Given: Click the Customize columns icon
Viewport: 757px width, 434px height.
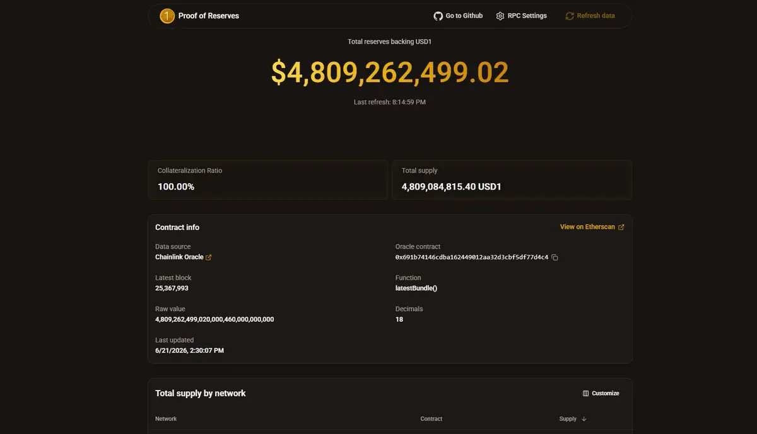Looking at the screenshot, I should coord(585,393).
